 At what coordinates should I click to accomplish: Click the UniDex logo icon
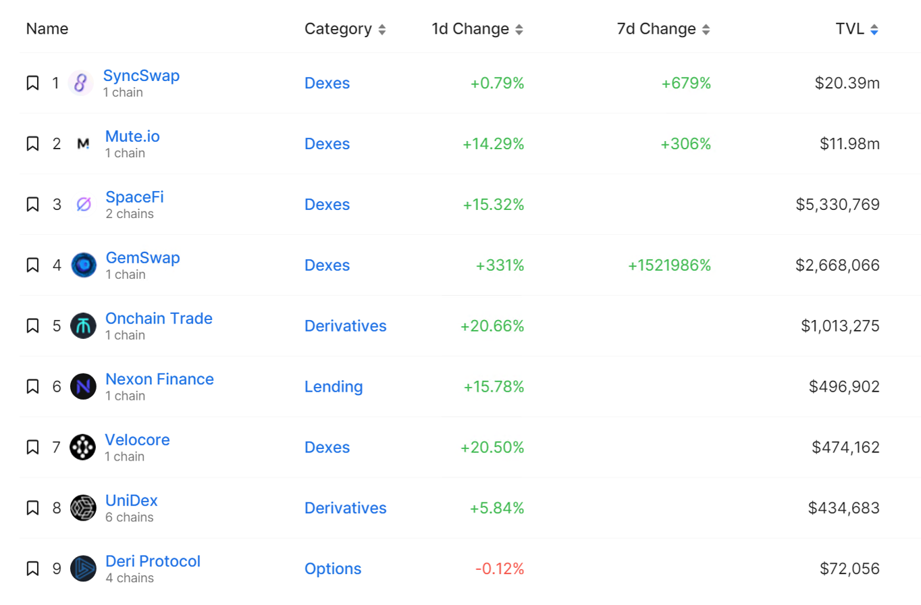pyautogui.click(x=83, y=508)
